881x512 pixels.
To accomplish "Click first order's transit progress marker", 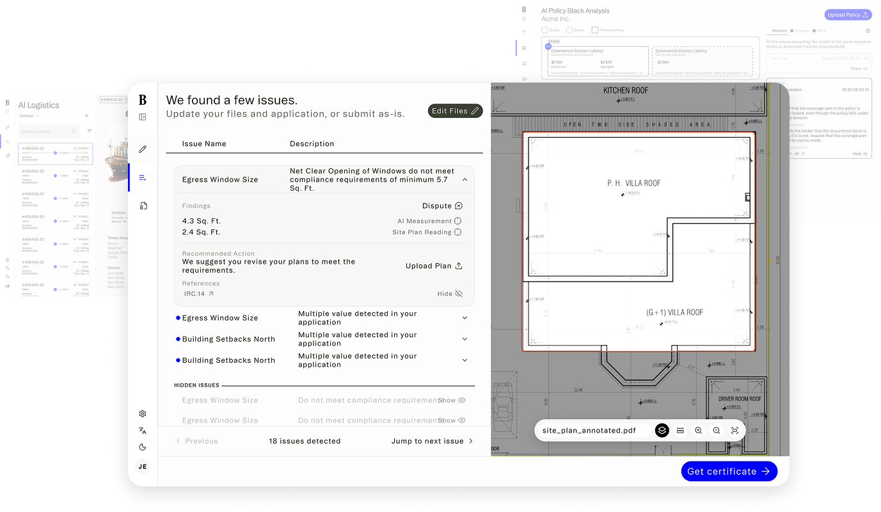I will 56,153.
